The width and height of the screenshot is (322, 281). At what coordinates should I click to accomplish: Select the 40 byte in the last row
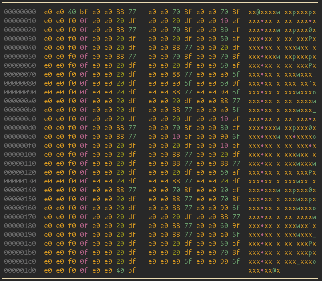pyautogui.click(x=120, y=270)
